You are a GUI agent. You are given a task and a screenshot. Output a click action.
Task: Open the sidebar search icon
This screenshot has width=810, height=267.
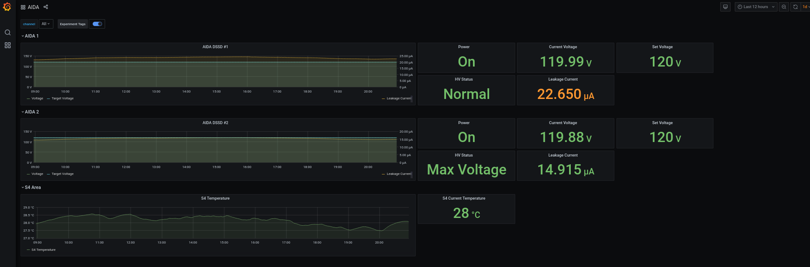tap(8, 32)
